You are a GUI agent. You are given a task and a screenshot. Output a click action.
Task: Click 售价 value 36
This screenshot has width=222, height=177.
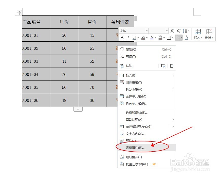(92, 100)
